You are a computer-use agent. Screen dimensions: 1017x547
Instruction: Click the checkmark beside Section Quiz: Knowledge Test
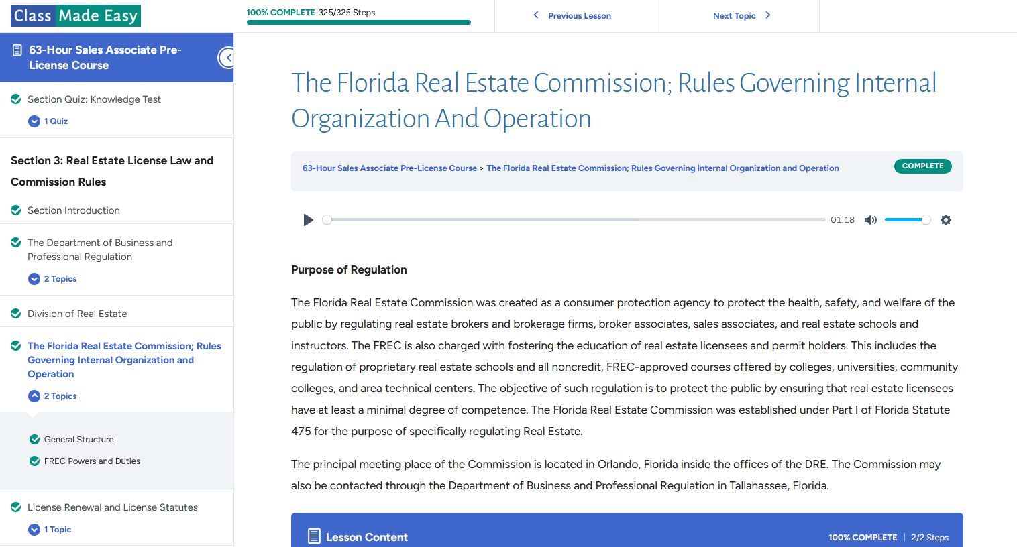click(x=16, y=99)
